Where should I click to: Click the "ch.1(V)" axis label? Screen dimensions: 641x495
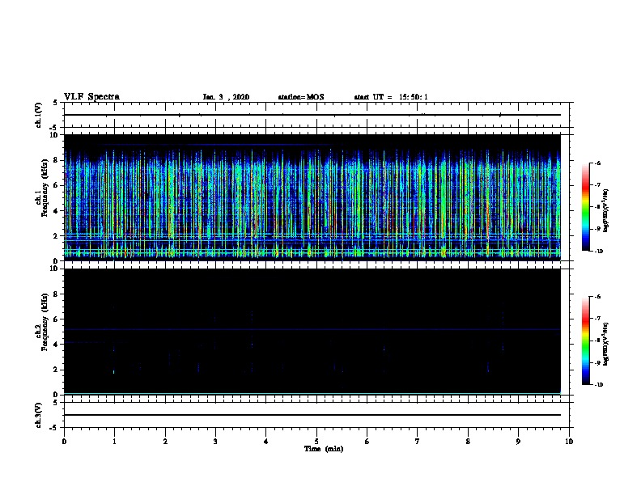tap(38, 115)
